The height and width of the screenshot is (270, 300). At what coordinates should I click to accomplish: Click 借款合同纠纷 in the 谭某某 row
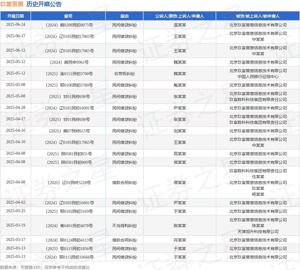pos(124,183)
